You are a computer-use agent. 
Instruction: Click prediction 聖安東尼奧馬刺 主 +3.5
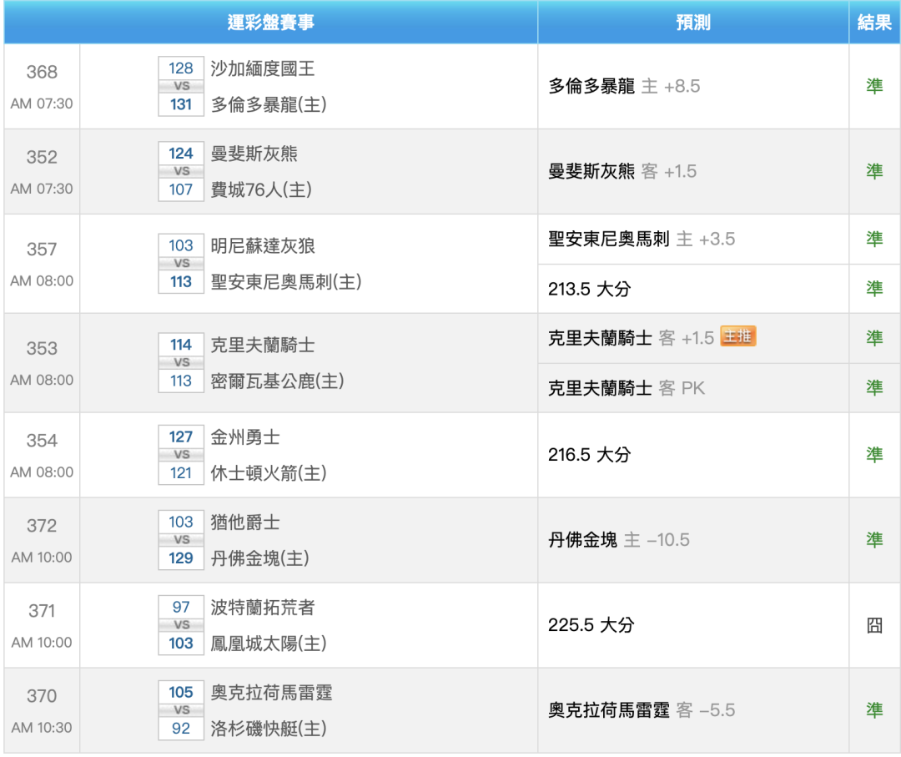click(642, 239)
